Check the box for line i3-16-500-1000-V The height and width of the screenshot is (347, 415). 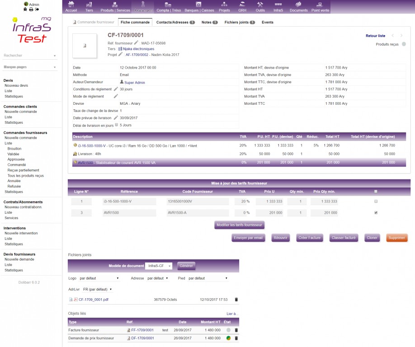[376, 202]
